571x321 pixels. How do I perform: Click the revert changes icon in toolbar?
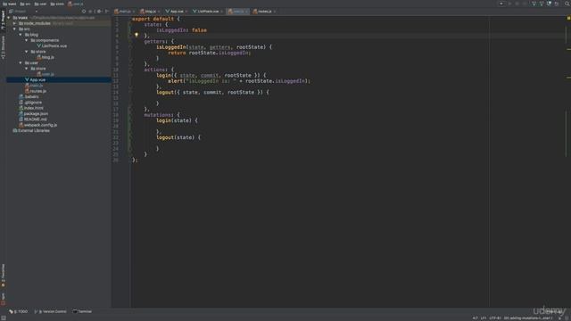pyautogui.click(x=557, y=4)
